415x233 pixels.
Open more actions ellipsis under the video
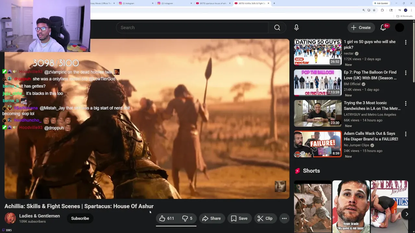284,218
